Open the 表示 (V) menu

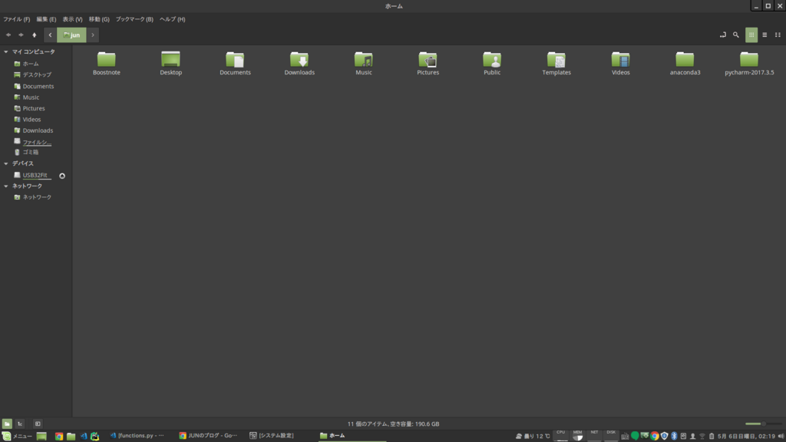coord(72,19)
